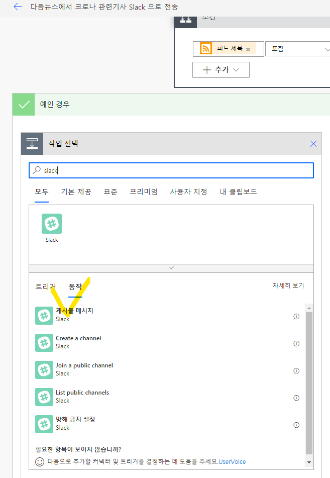Image resolution: width=330 pixels, height=478 pixels.
Task: Choose the List public channels action
Action: (x=167, y=397)
